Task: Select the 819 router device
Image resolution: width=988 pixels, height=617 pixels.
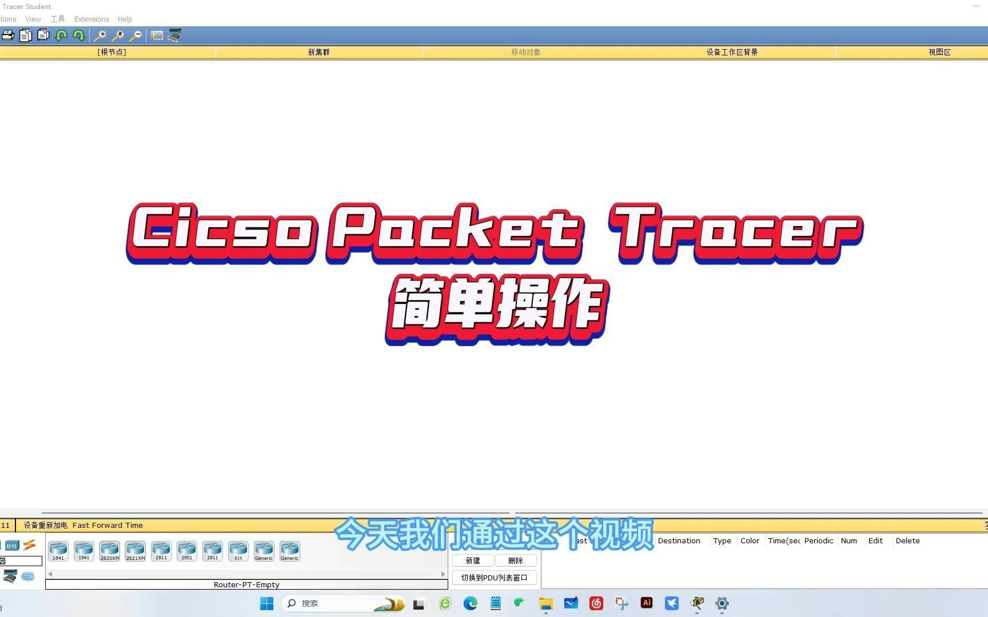Action: (x=238, y=551)
